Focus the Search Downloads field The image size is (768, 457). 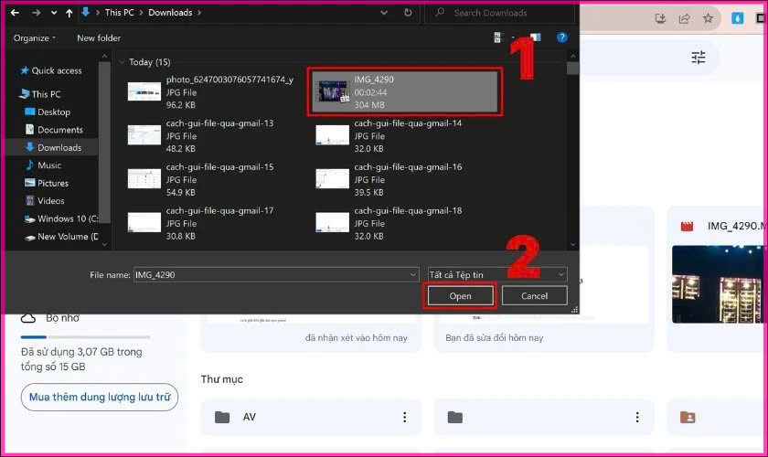(499, 13)
